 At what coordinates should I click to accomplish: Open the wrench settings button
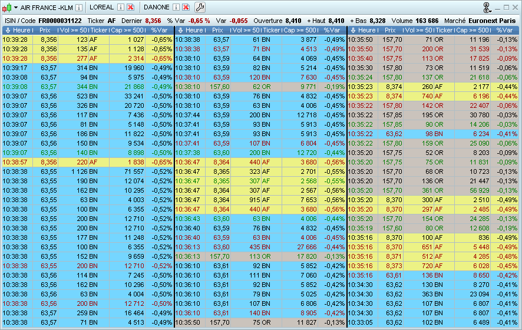pos(200,7)
